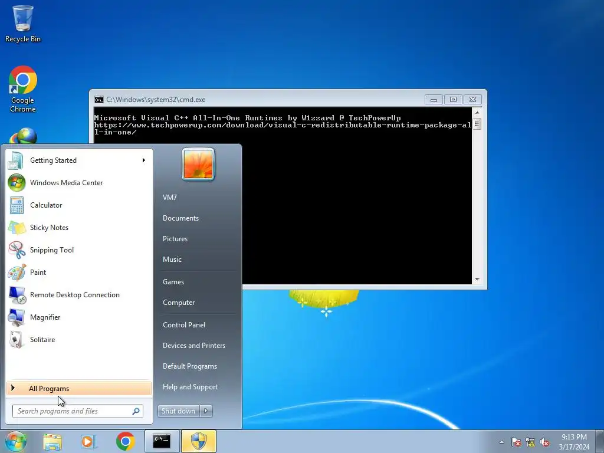Click the clock showing 9:13 PM
The image size is (604, 453).
(x=575, y=441)
